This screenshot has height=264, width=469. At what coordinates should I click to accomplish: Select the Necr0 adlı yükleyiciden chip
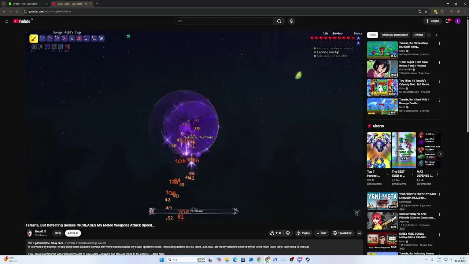pyautogui.click(x=395, y=35)
